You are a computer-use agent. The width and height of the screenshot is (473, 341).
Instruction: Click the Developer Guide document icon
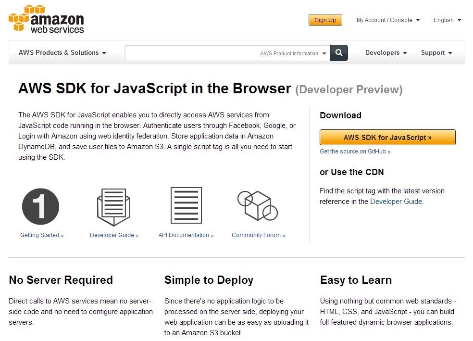tap(114, 207)
